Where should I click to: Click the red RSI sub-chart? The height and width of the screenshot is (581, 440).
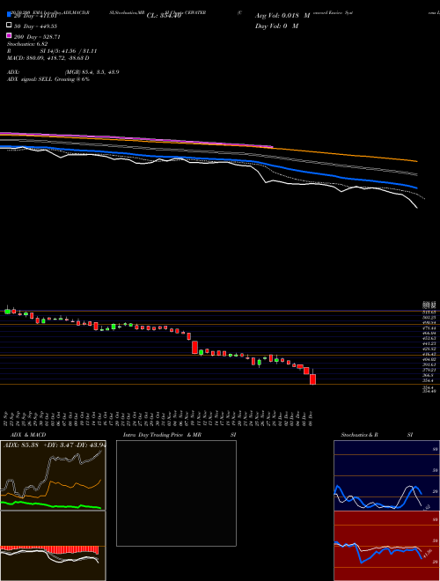386,546
